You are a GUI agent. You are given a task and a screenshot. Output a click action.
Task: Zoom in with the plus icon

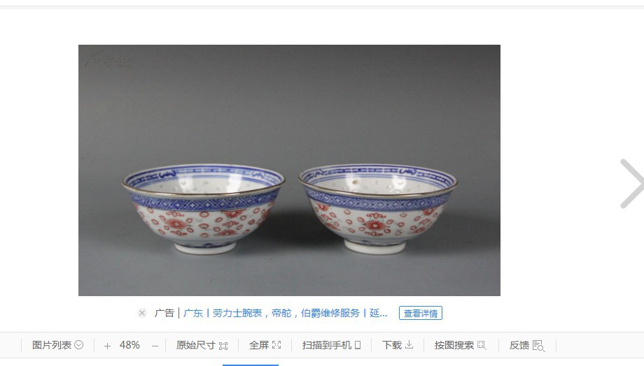point(107,346)
